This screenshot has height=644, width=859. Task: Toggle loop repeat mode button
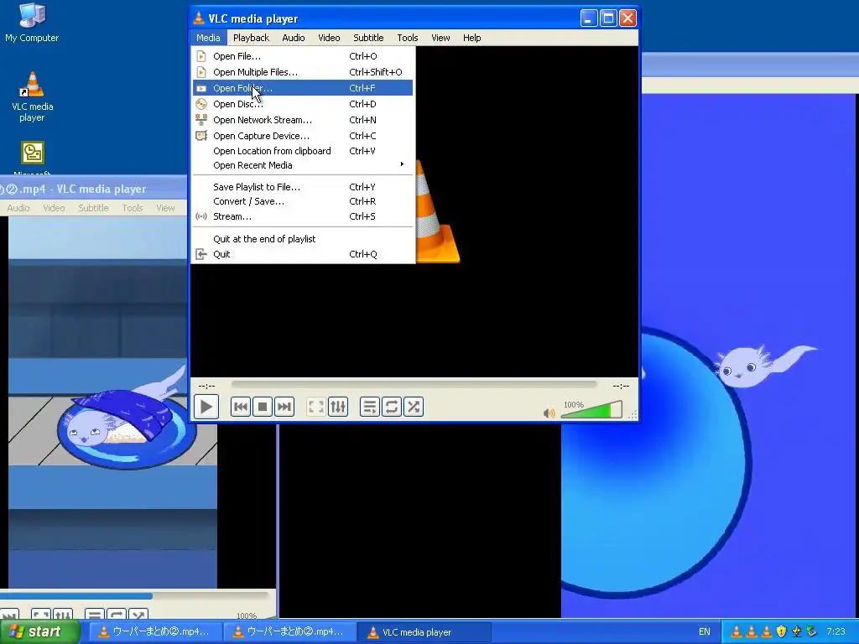click(392, 407)
